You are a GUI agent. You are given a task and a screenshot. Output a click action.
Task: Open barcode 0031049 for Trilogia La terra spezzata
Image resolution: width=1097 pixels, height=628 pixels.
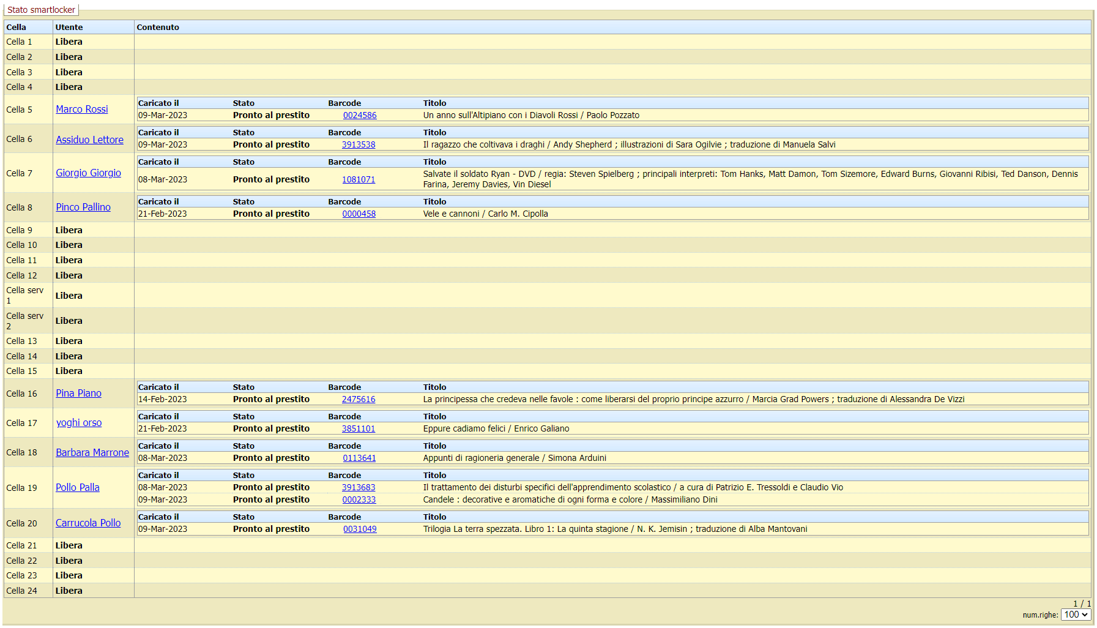click(x=359, y=529)
